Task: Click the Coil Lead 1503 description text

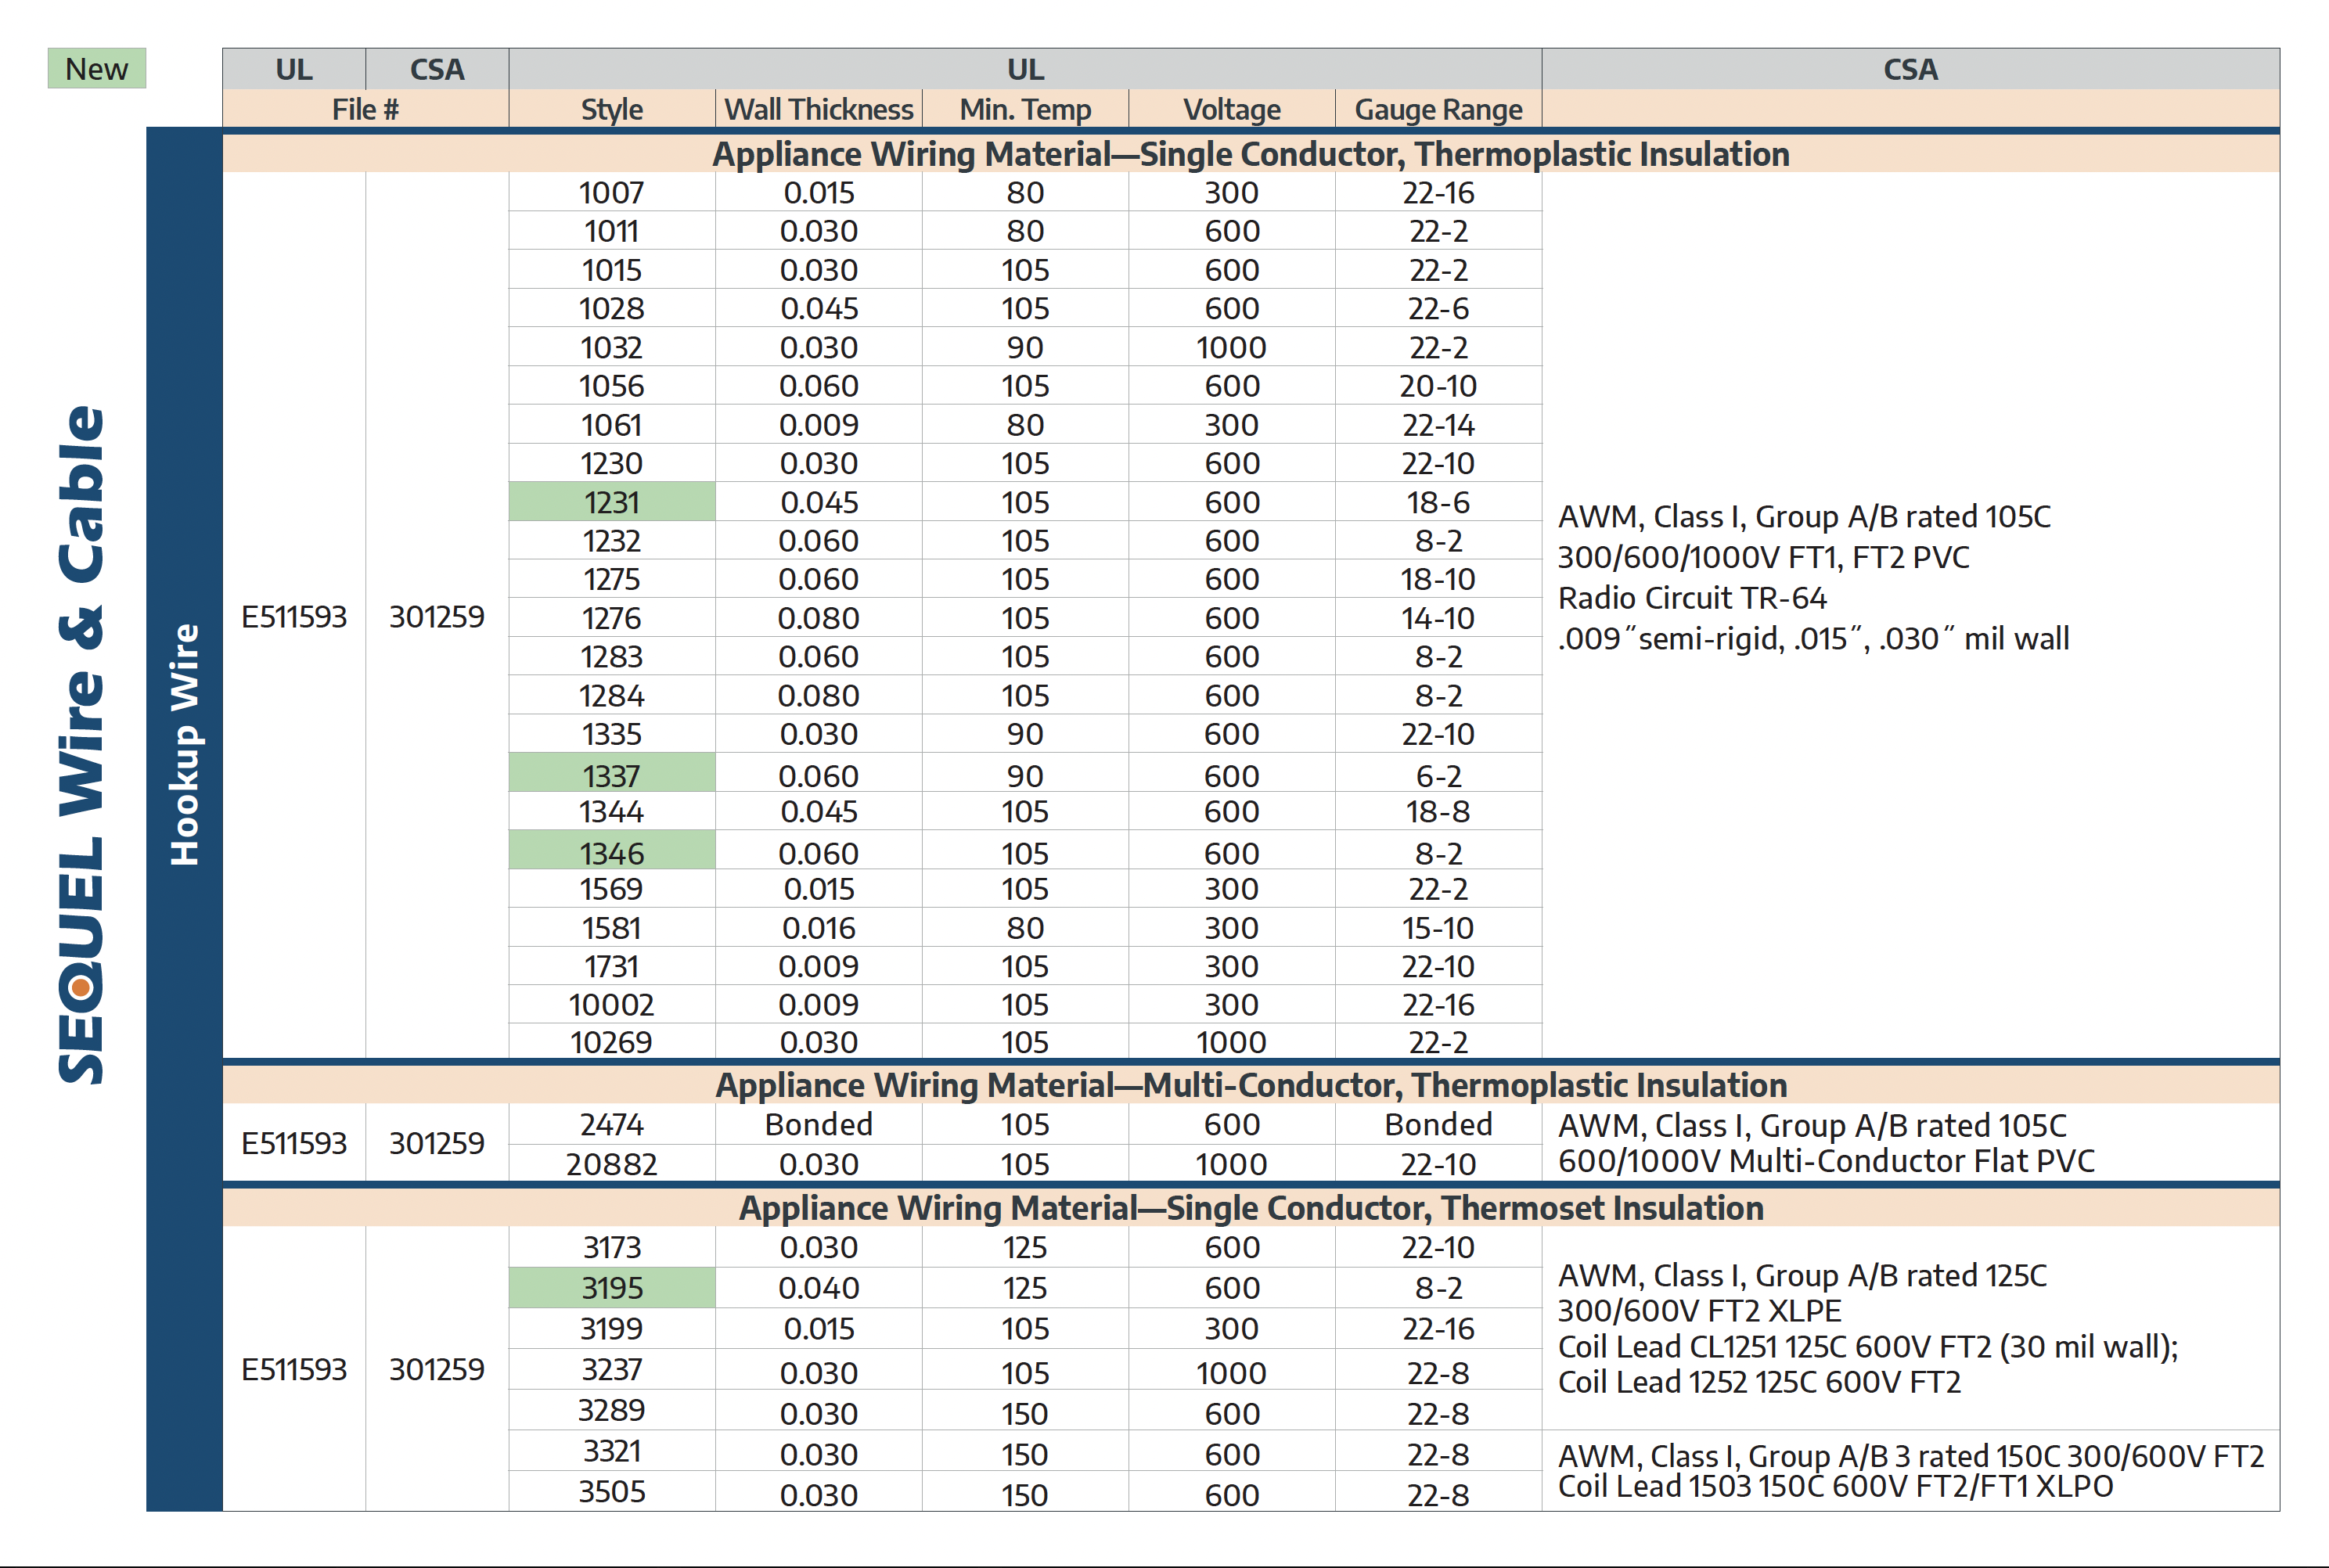Action: [1835, 1487]
